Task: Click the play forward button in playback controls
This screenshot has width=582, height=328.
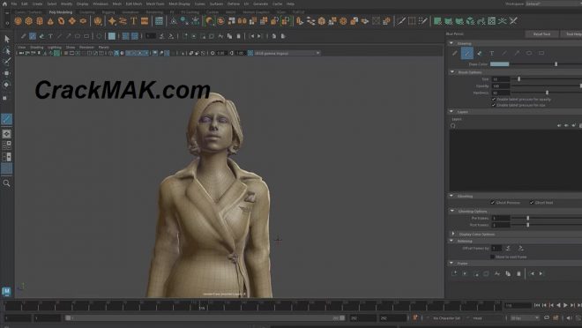Action: (565, 305)
